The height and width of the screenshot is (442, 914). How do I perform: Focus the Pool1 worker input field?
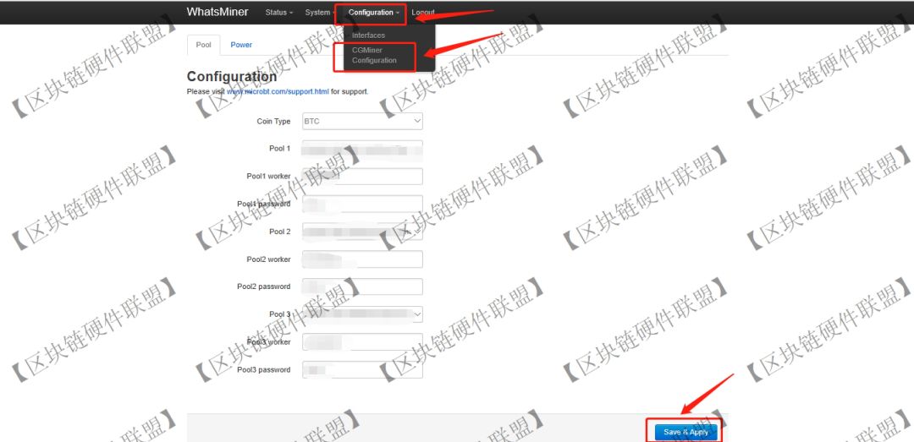362,177
